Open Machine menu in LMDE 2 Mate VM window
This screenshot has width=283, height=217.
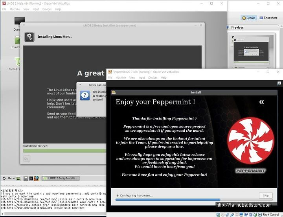click(x=15, y=9)
